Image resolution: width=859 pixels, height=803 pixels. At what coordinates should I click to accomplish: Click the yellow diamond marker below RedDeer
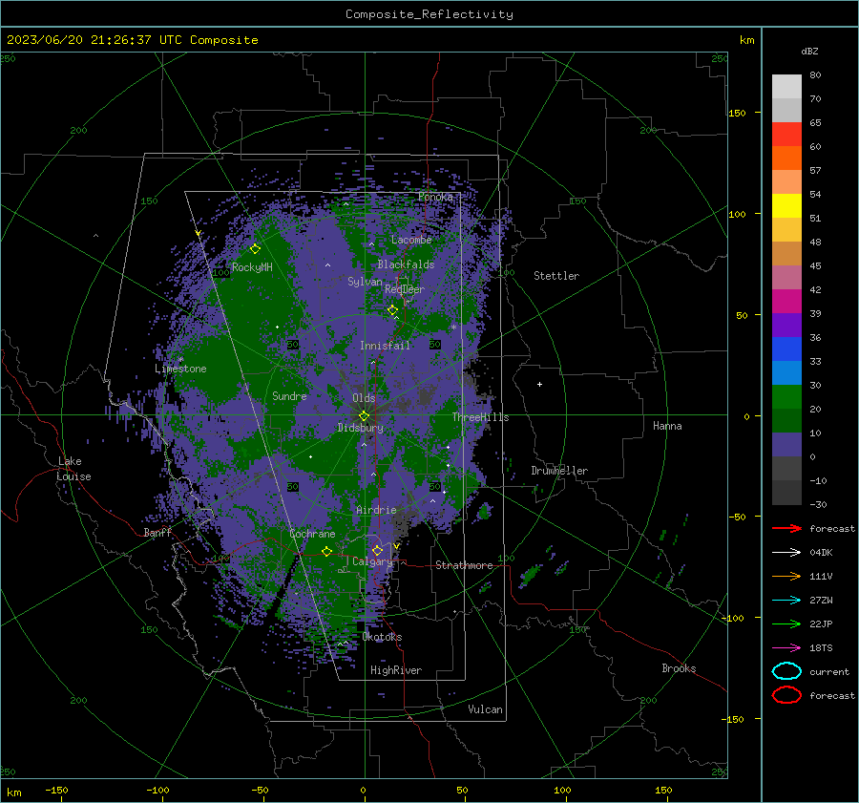(x=392, y=310)
